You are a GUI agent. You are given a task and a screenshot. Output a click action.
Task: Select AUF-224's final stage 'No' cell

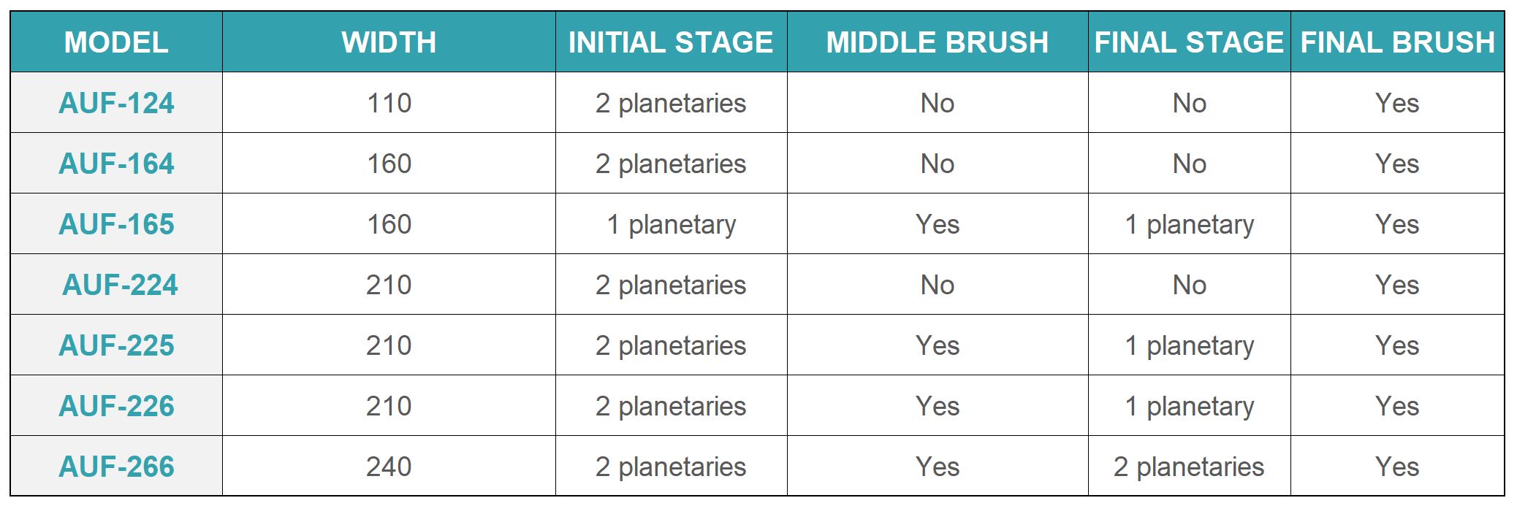click(1189, 285)
